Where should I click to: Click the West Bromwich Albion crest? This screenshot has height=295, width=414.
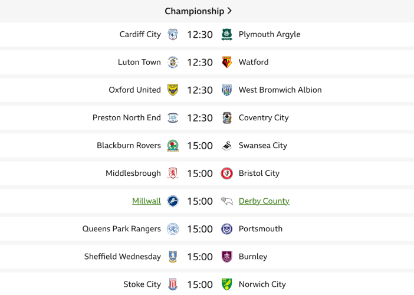point(226,90)
